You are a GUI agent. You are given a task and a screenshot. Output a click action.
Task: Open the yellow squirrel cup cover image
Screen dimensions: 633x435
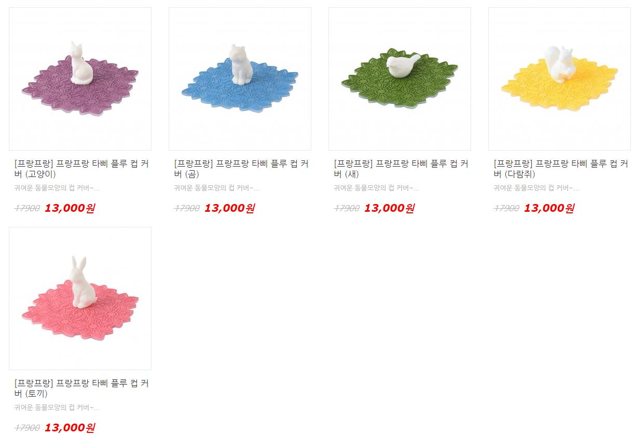559,79
